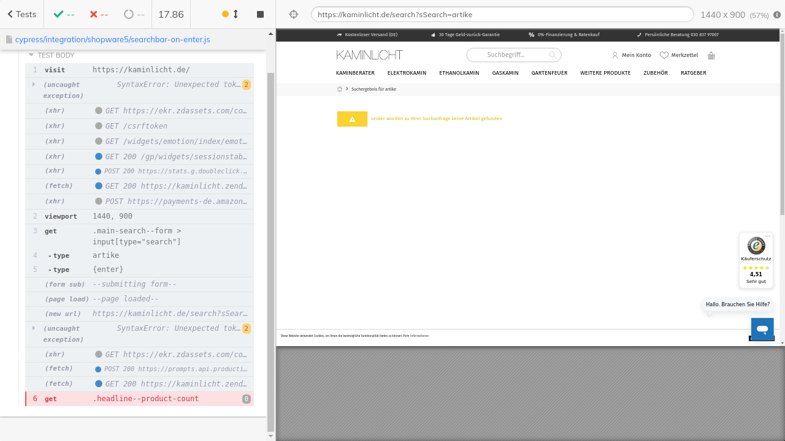
Task: Expand first uncaught exception entry
Action: pos(34,85)
